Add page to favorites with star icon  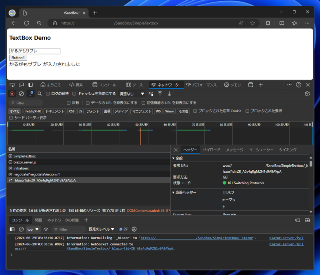(252, 23)
